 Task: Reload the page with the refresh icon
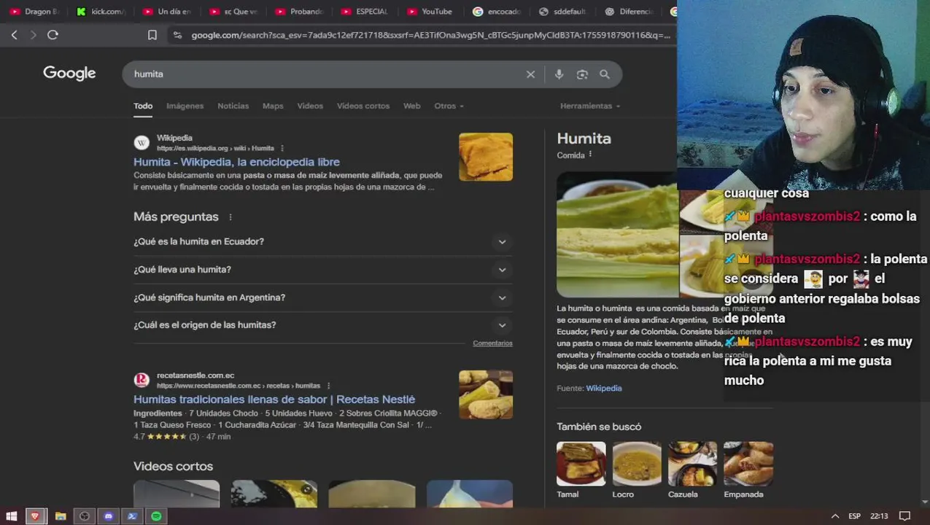click(x=53, y=35)
